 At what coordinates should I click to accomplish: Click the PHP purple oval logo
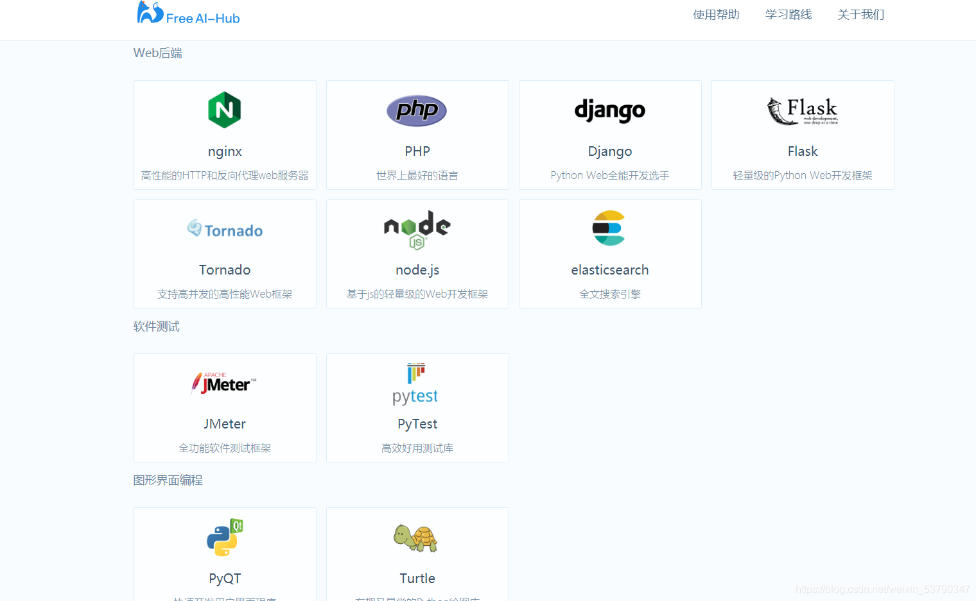pos(417,110)
